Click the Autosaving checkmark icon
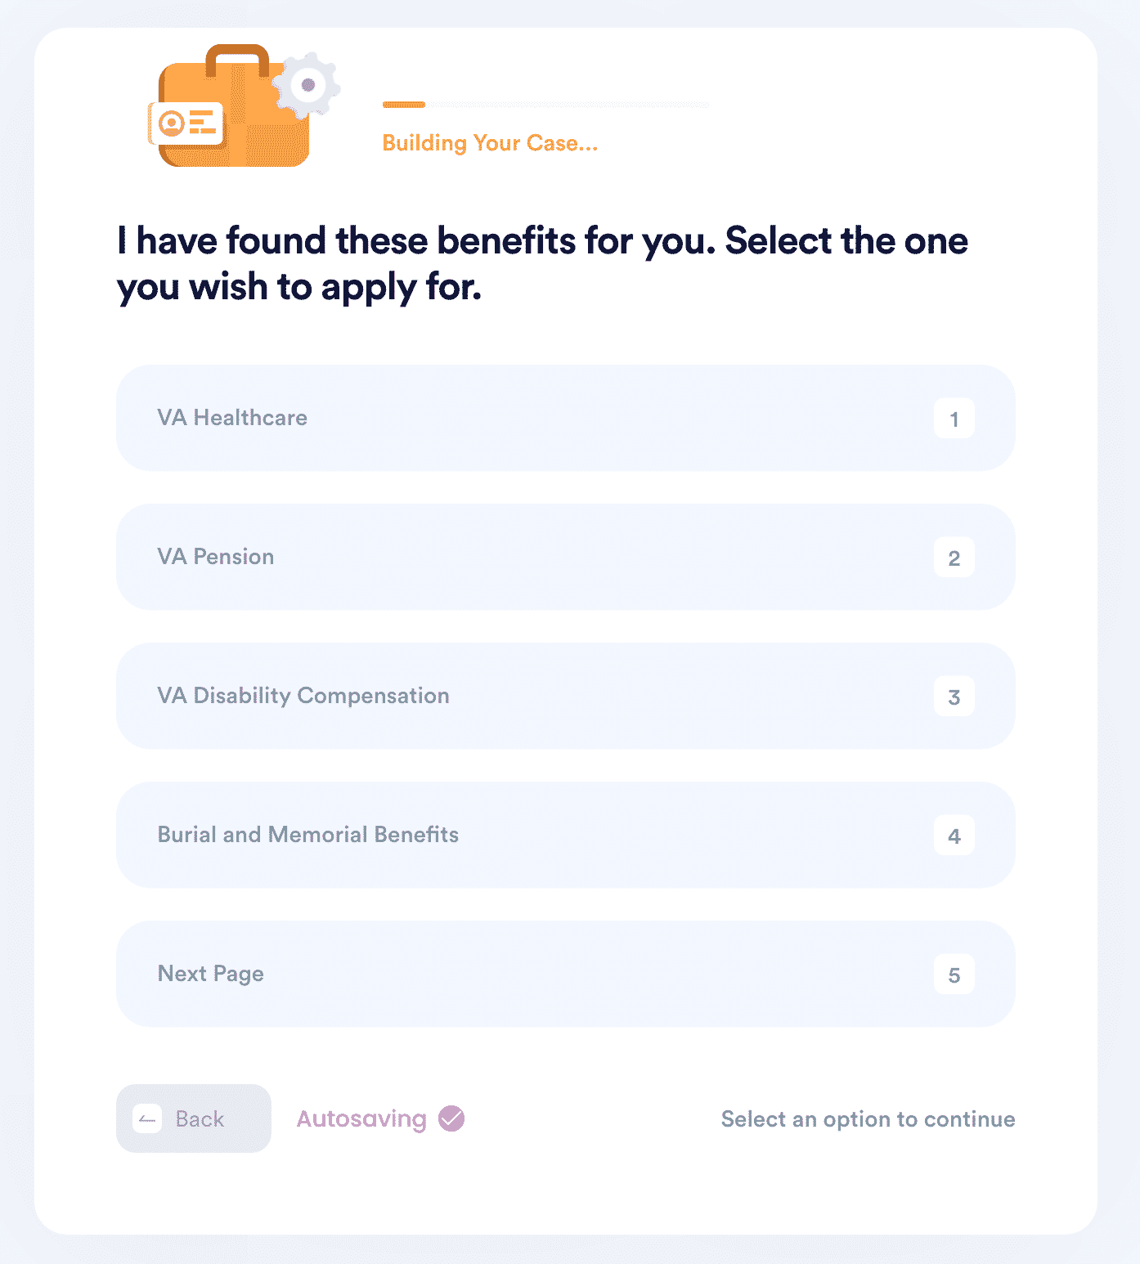The image size is (1140, 1264). click(451, 1118)
